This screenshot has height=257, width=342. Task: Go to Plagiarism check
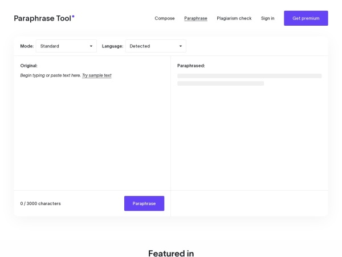coord(234,18)
